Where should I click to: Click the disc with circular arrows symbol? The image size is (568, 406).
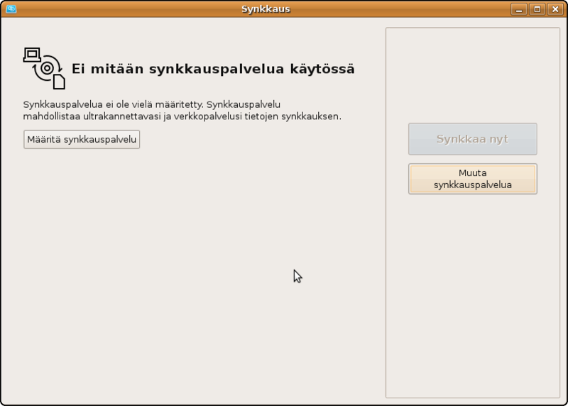coord(47,69)
